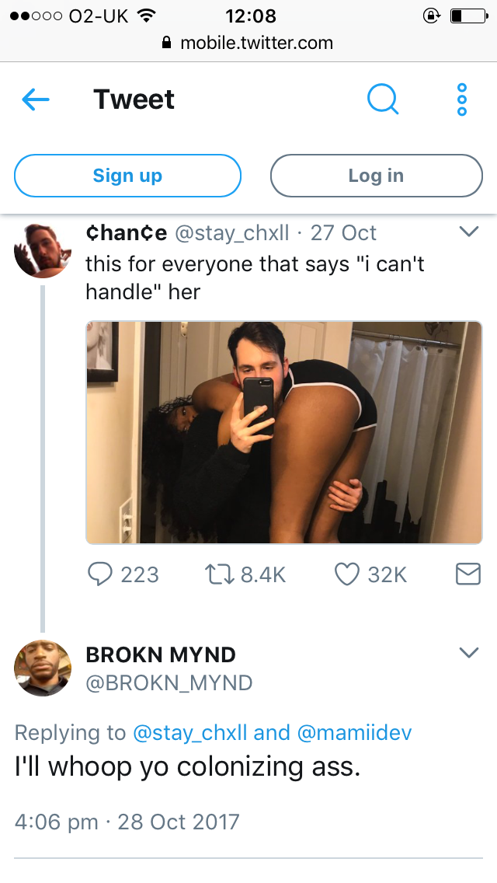Click the Log in button
The image size is (497, 883).
click(x=376, y=176)
